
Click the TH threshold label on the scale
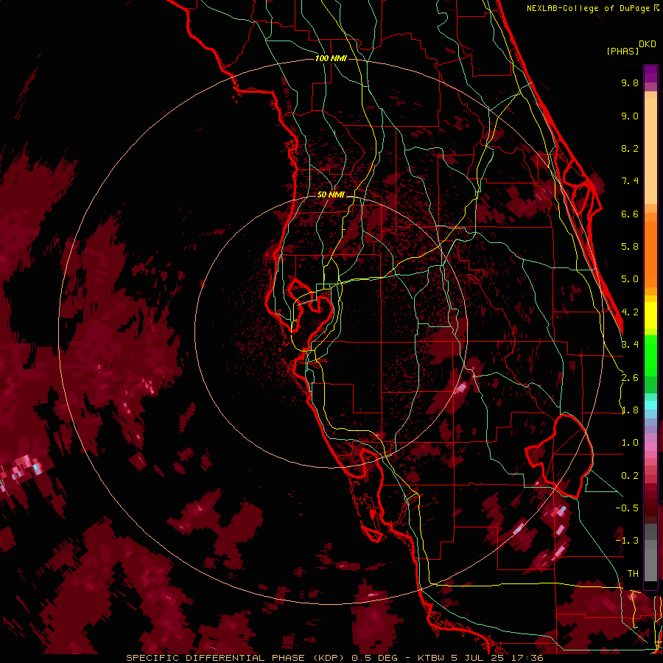click(x=633, y=573)
